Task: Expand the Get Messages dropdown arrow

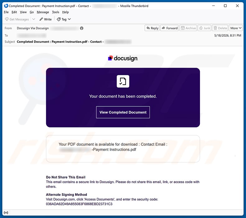Action: [34, 19]
